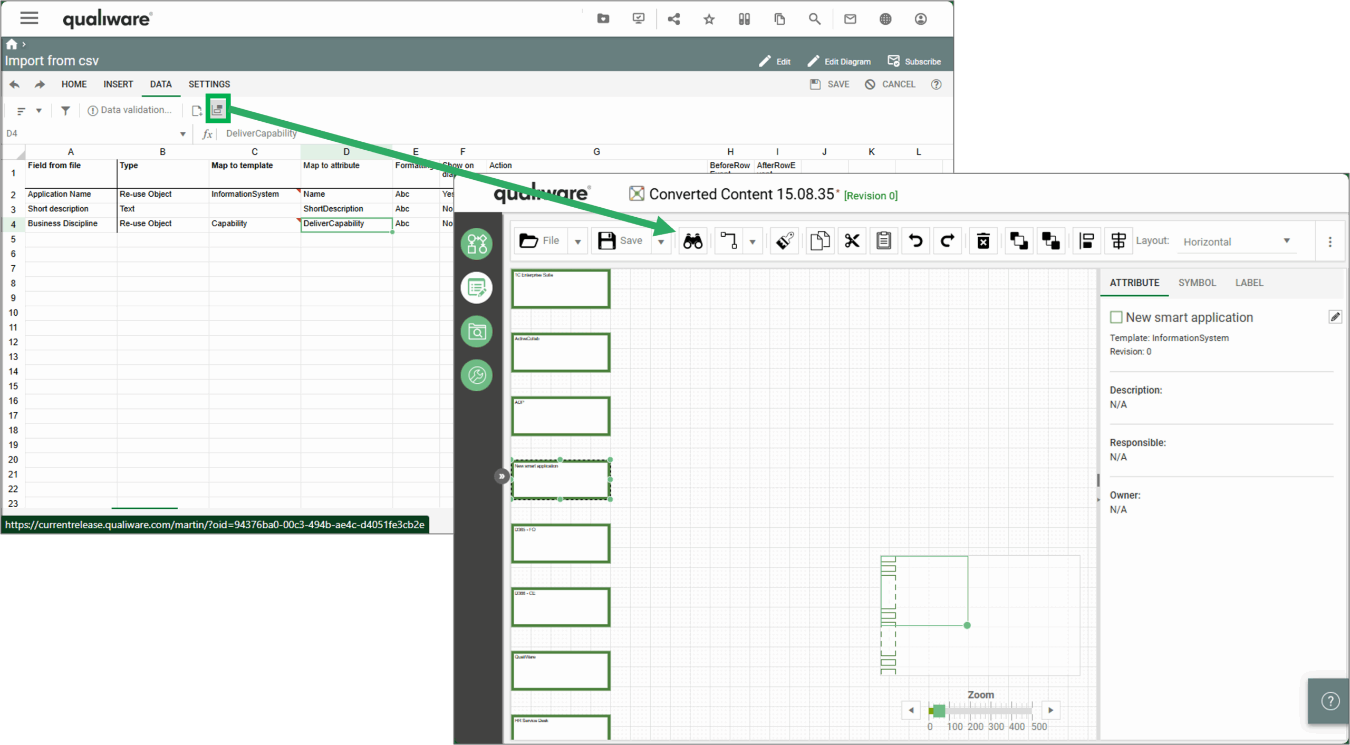
Task: Copy selection with the copy icon in the diagram toolbar
Action: tap(819, 241)
